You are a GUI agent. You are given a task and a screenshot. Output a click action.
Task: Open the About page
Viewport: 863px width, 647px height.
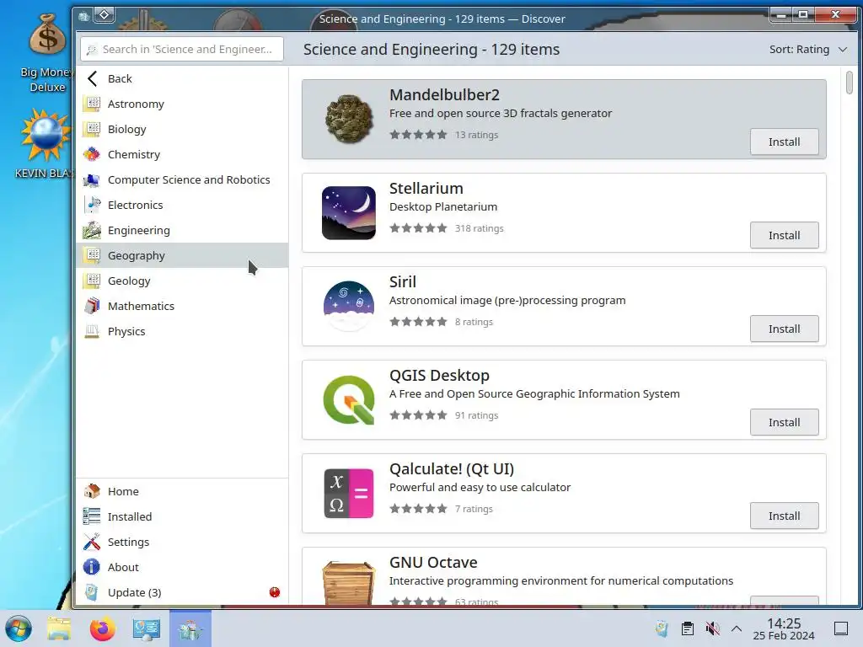182,567
